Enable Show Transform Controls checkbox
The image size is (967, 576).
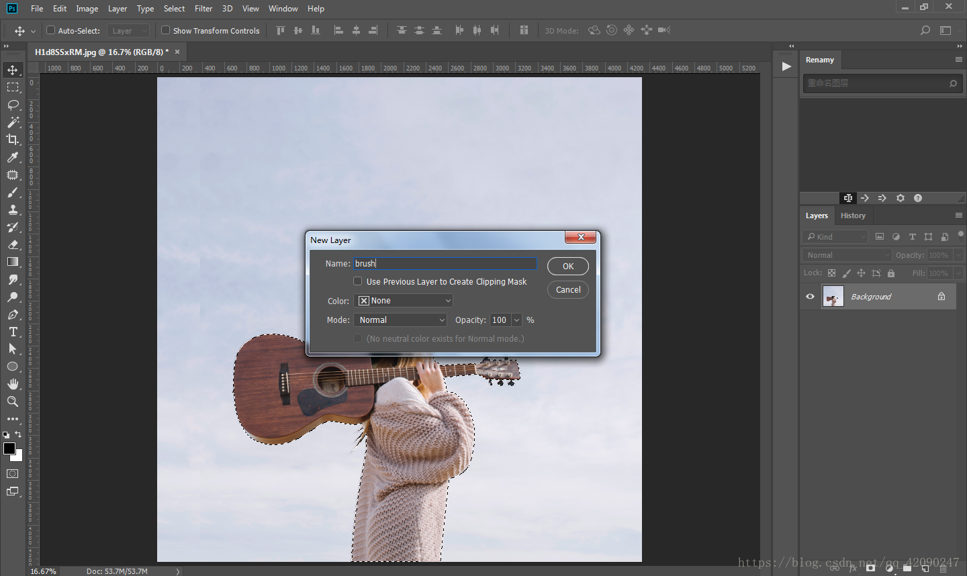(165, 30)
